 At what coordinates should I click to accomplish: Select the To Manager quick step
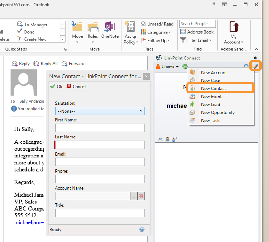(32, 25)
